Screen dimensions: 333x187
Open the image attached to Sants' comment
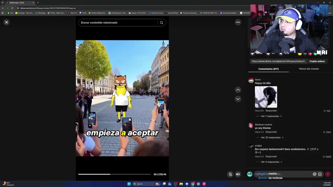(x=266, y=97)
